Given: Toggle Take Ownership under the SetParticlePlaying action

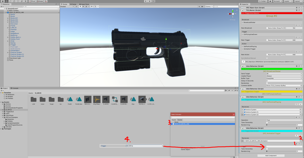Looking at the screenshot, I should tap(267, 122).
